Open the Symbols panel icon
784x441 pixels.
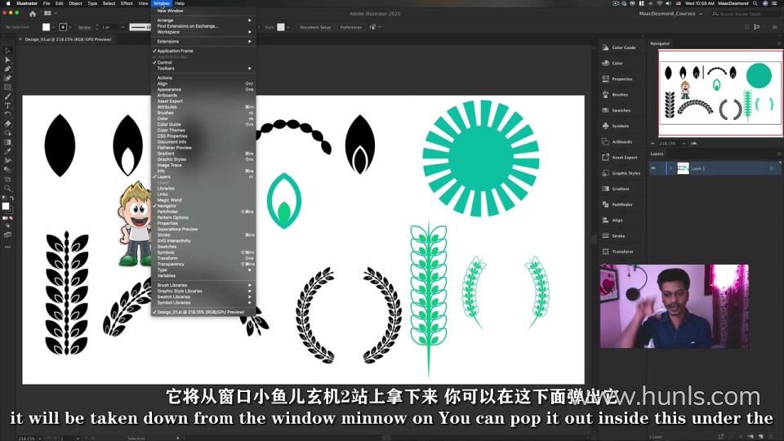pos(605,126)
